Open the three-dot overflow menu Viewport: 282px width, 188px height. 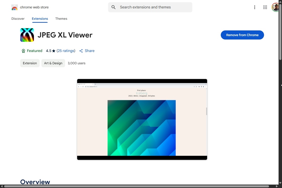click(x=255, y=7)
